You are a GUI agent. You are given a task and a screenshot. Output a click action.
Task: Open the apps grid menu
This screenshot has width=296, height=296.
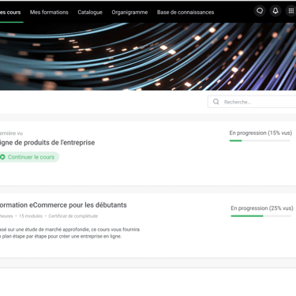[x=291, y=11]
